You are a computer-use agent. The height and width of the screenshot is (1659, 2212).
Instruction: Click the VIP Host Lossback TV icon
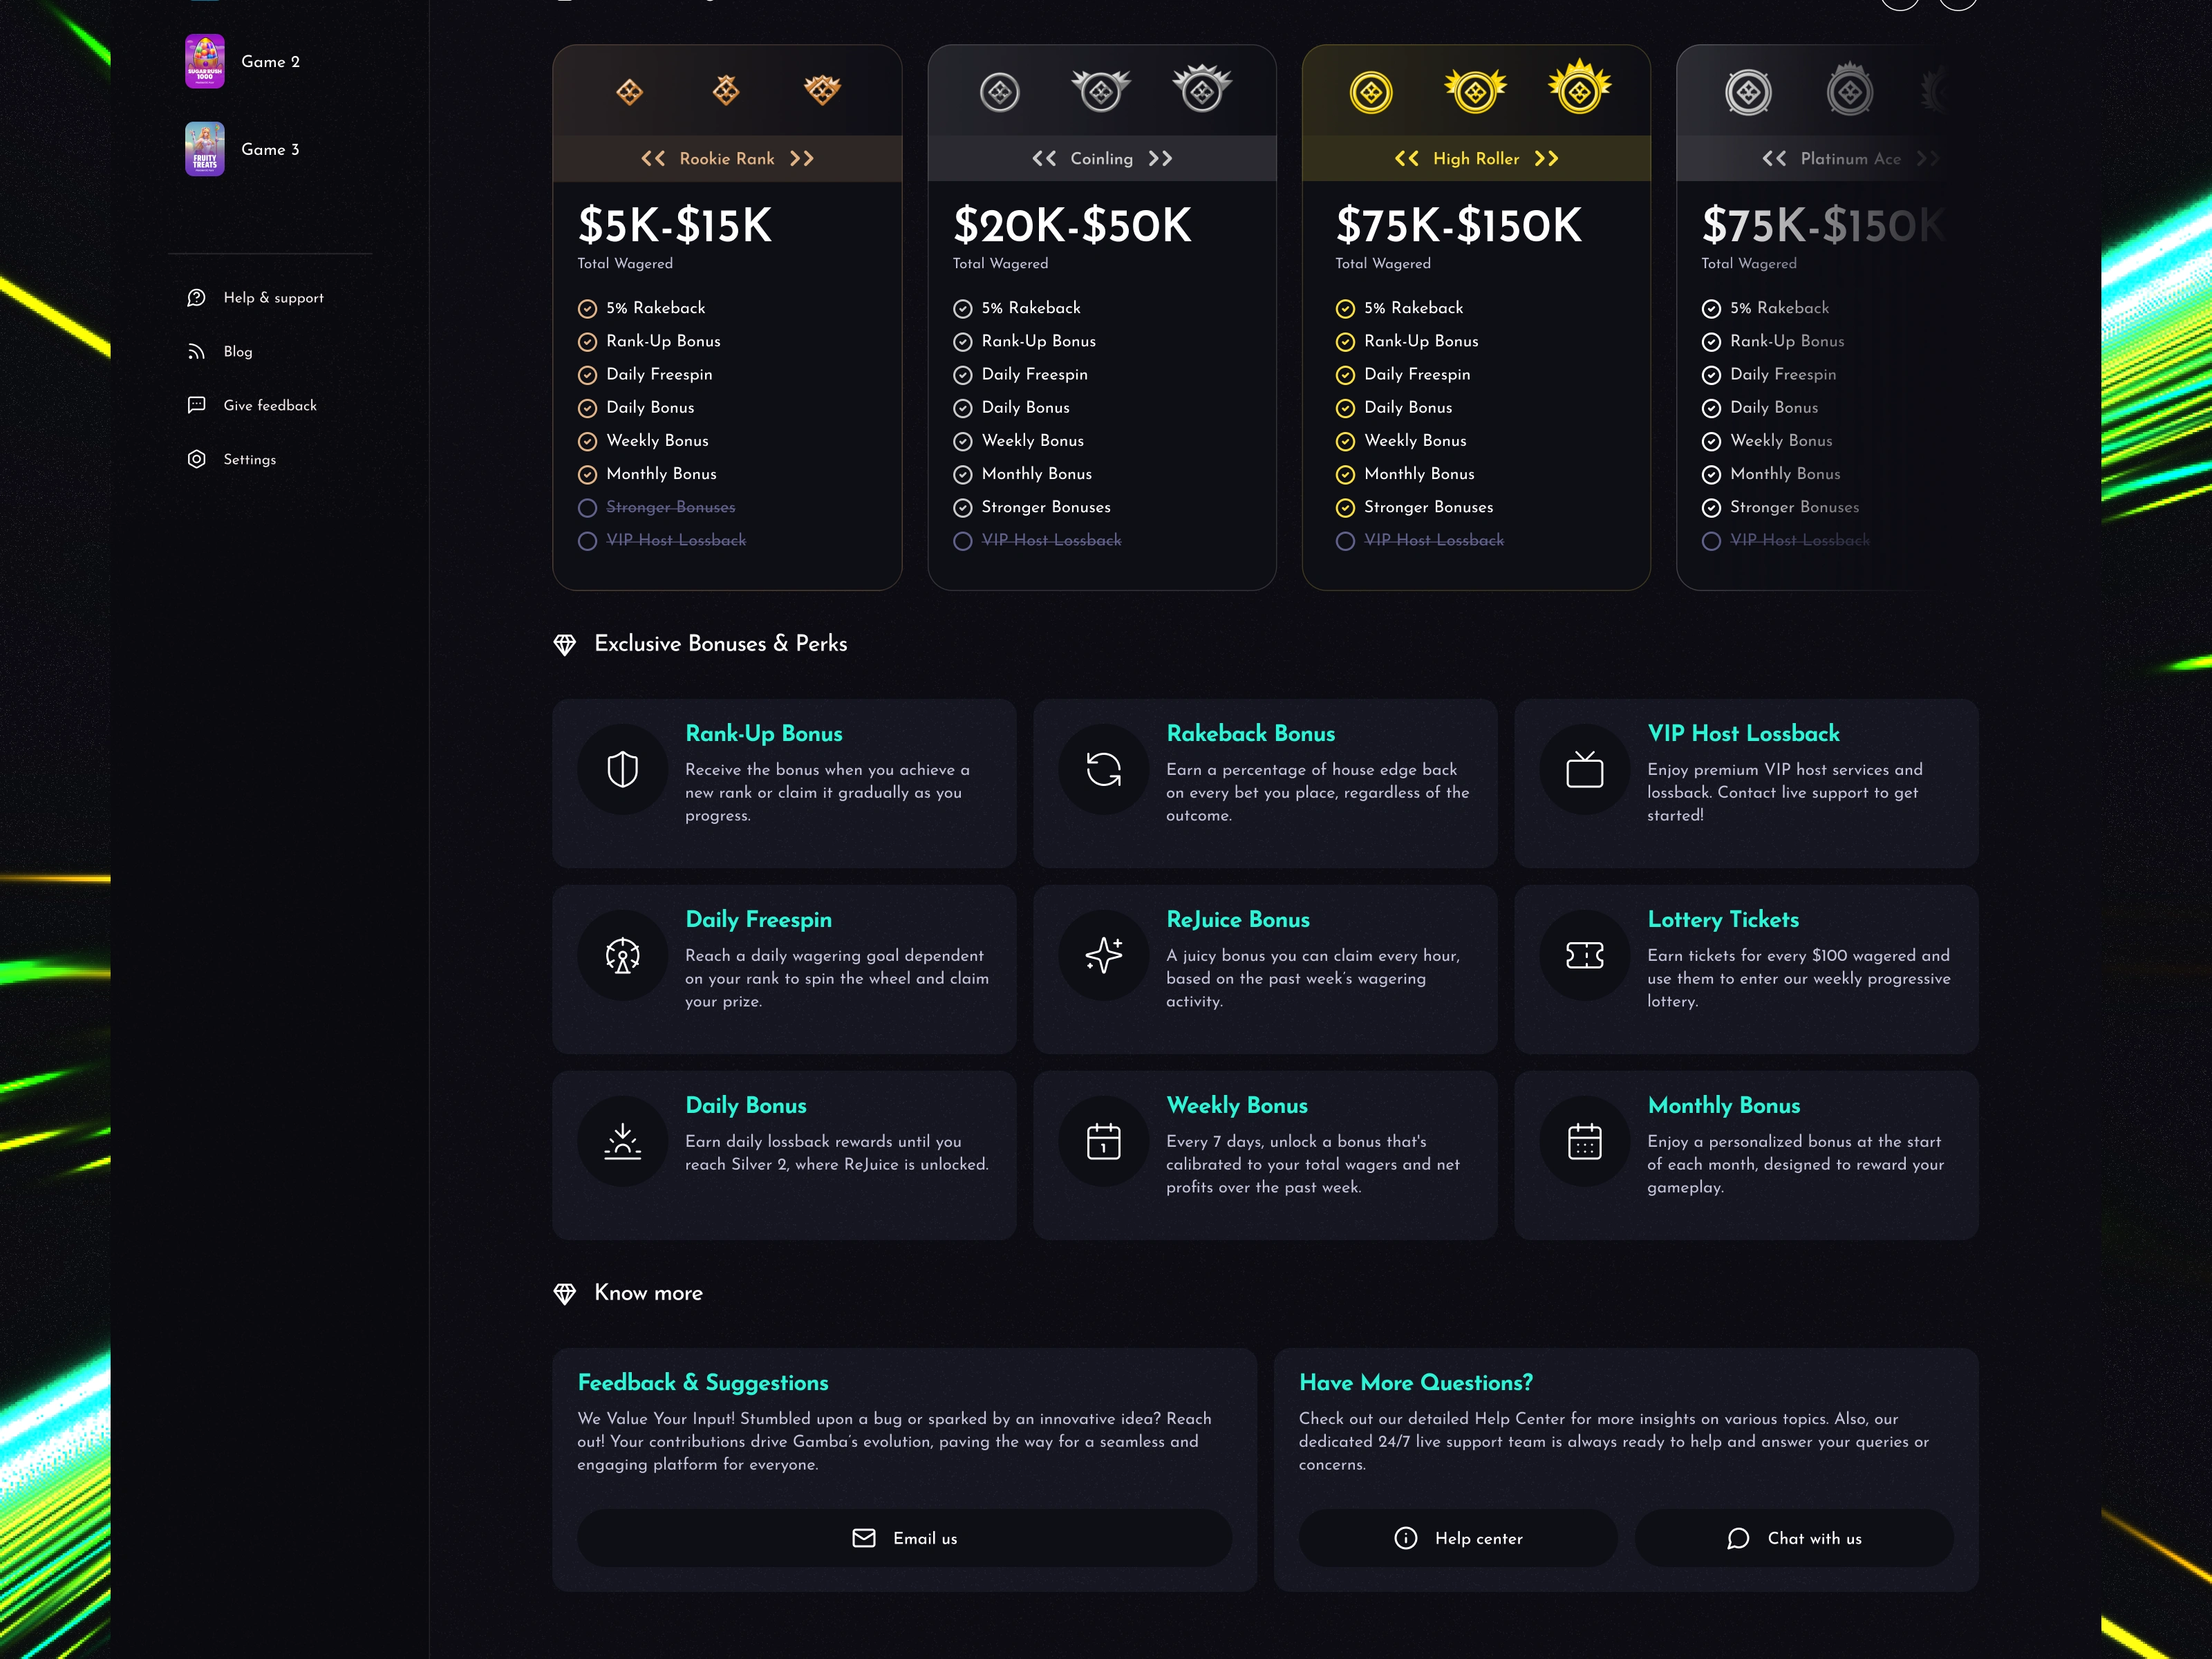[1584, 769]
